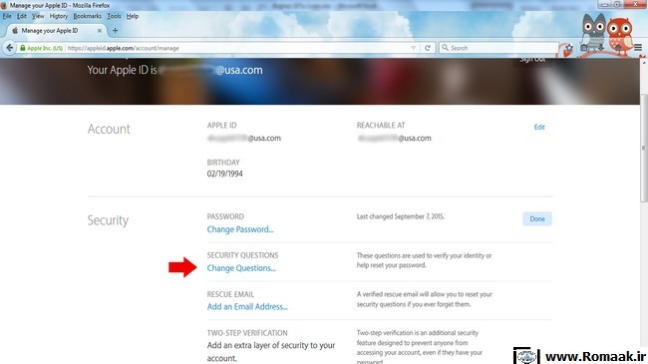Click the Security section heading
648x364 pixels.
click(x=108, y=220)
